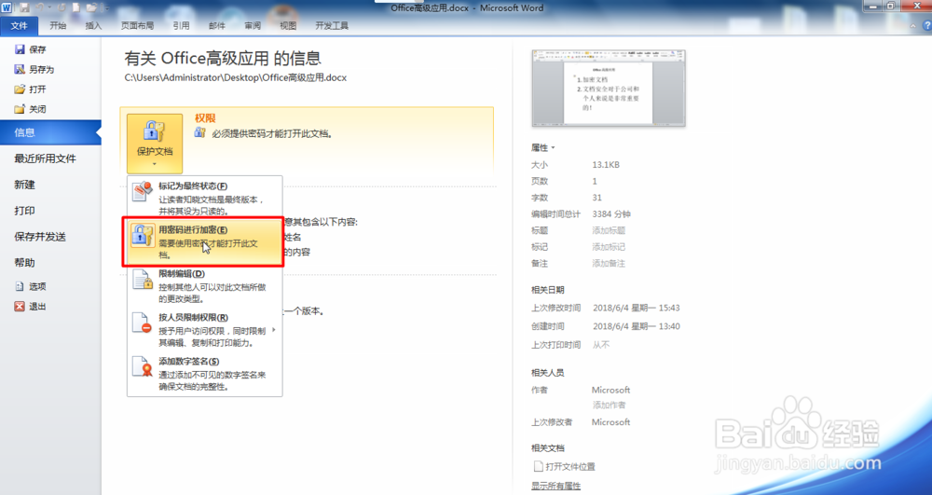Click the Save icon in quick access toolbar
The image size is (932, 495).
click(24, 7)
